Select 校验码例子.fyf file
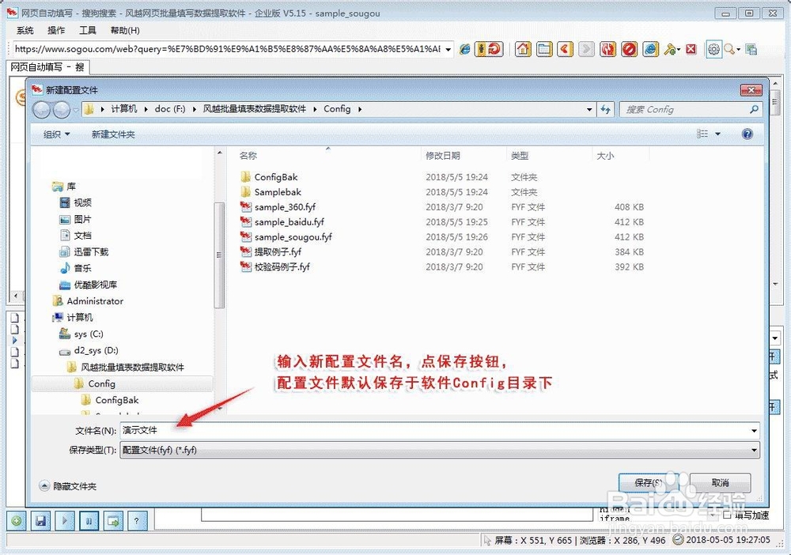This screenshot has width=791, height=555. (282, 266)
